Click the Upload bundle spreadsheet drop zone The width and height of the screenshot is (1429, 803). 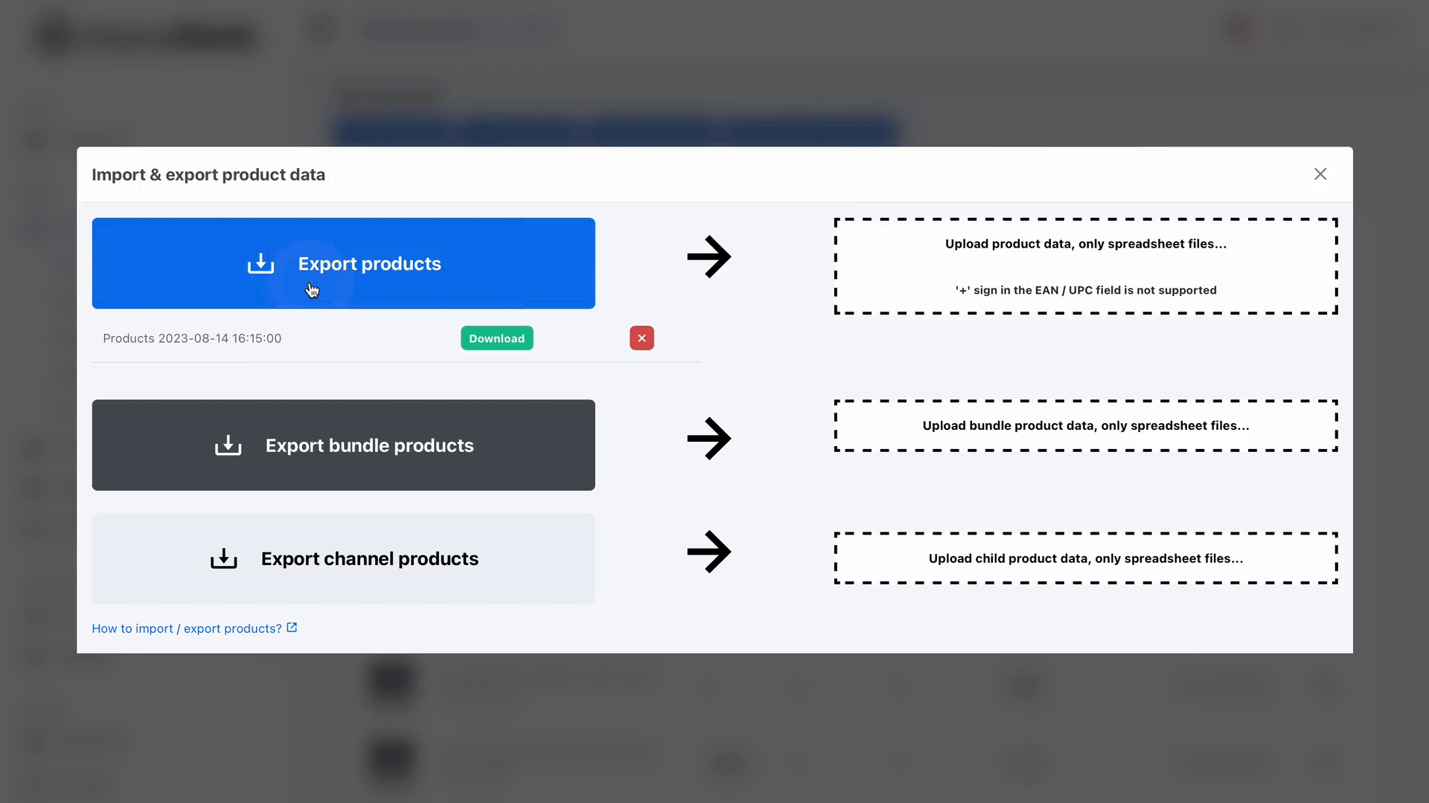[x=1085, y=425]
